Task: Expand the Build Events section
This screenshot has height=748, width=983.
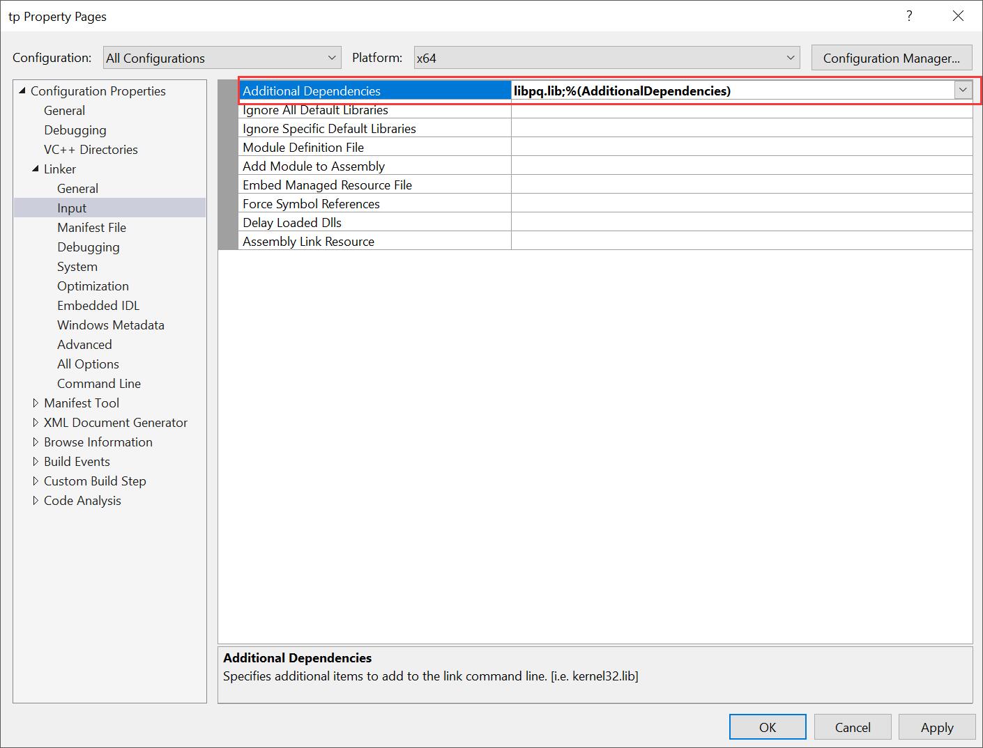Action: 37,461
